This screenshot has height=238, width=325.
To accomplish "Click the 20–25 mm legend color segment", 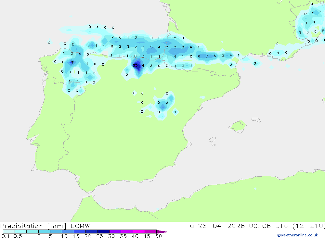I will click(x=92, y=232).
